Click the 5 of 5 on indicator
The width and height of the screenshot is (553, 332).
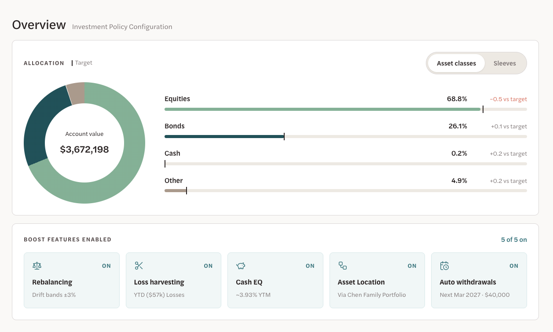(514, 240)
